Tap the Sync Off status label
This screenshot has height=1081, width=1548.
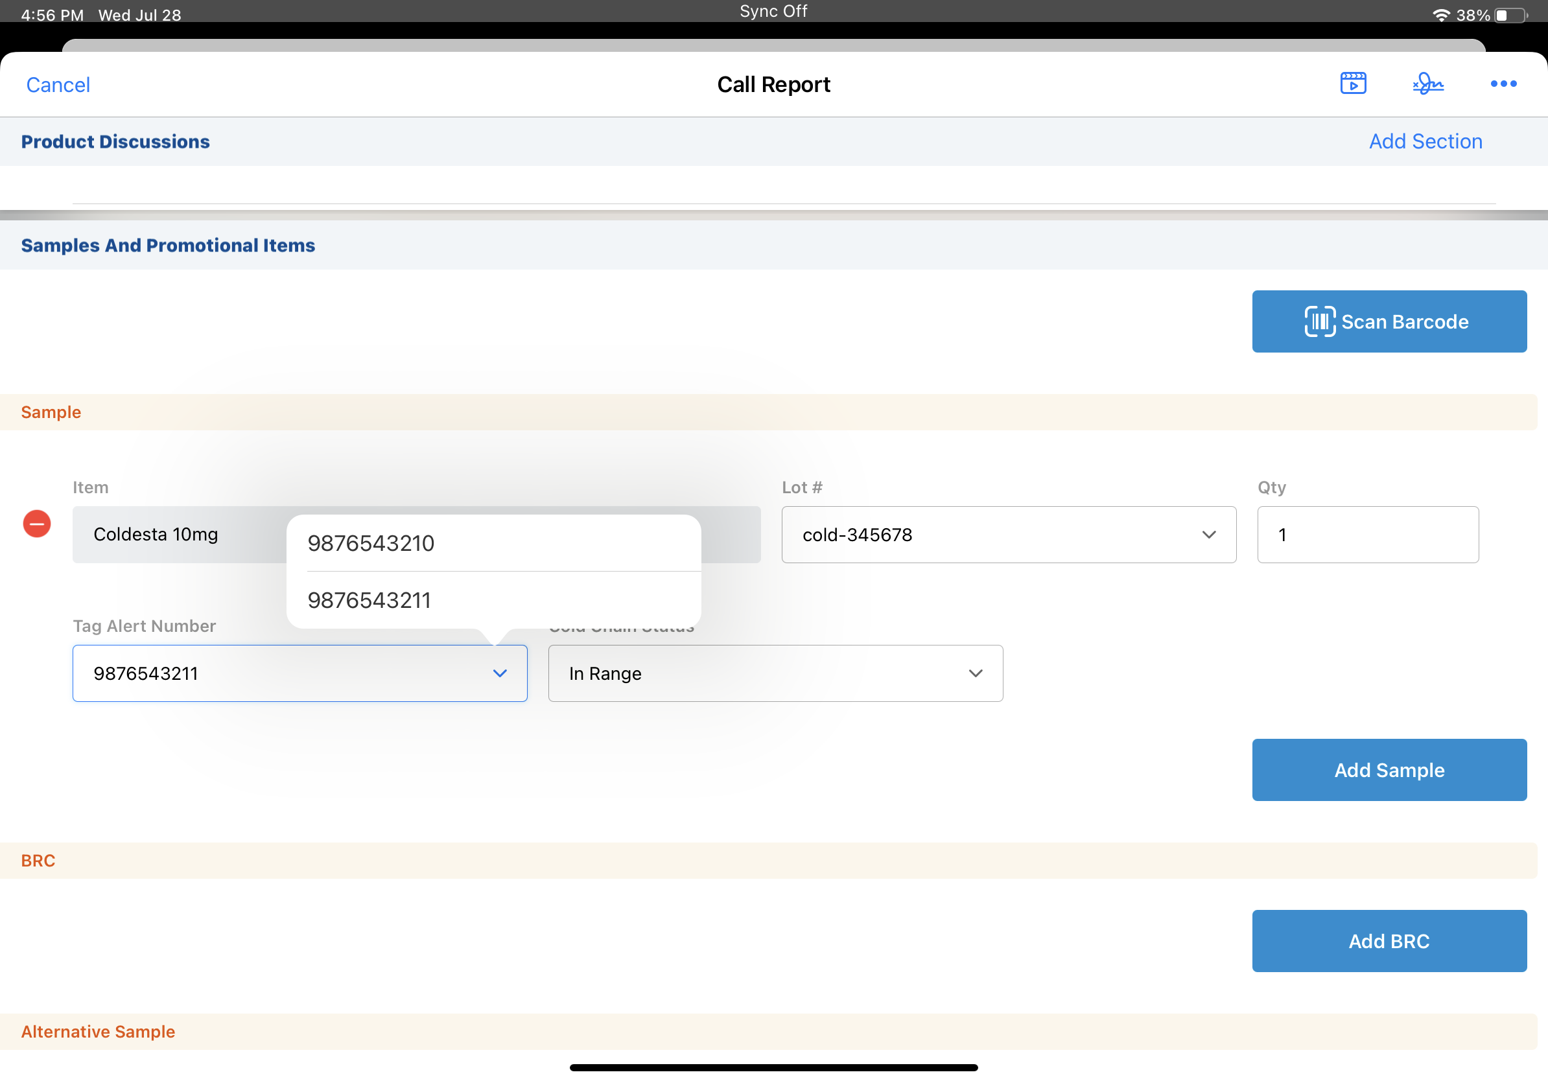[x=773, y=12]
